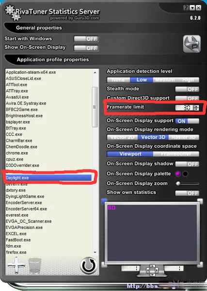Click the profile list scroll down arrow
The image size is (207, 291).
click(x=95, y=252)
